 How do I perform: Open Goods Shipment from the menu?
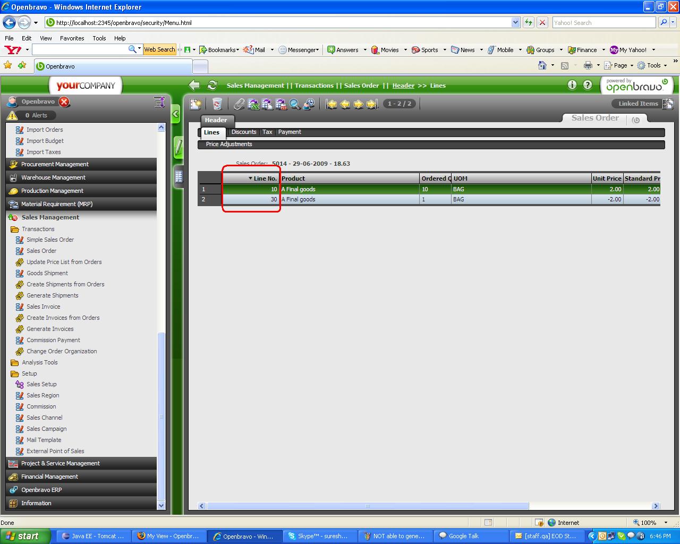tap(47, 273)
